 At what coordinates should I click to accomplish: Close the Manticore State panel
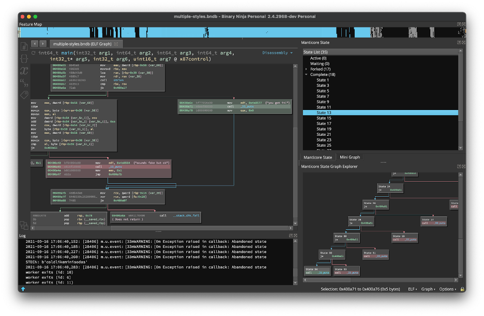click(x=462, y=42)
